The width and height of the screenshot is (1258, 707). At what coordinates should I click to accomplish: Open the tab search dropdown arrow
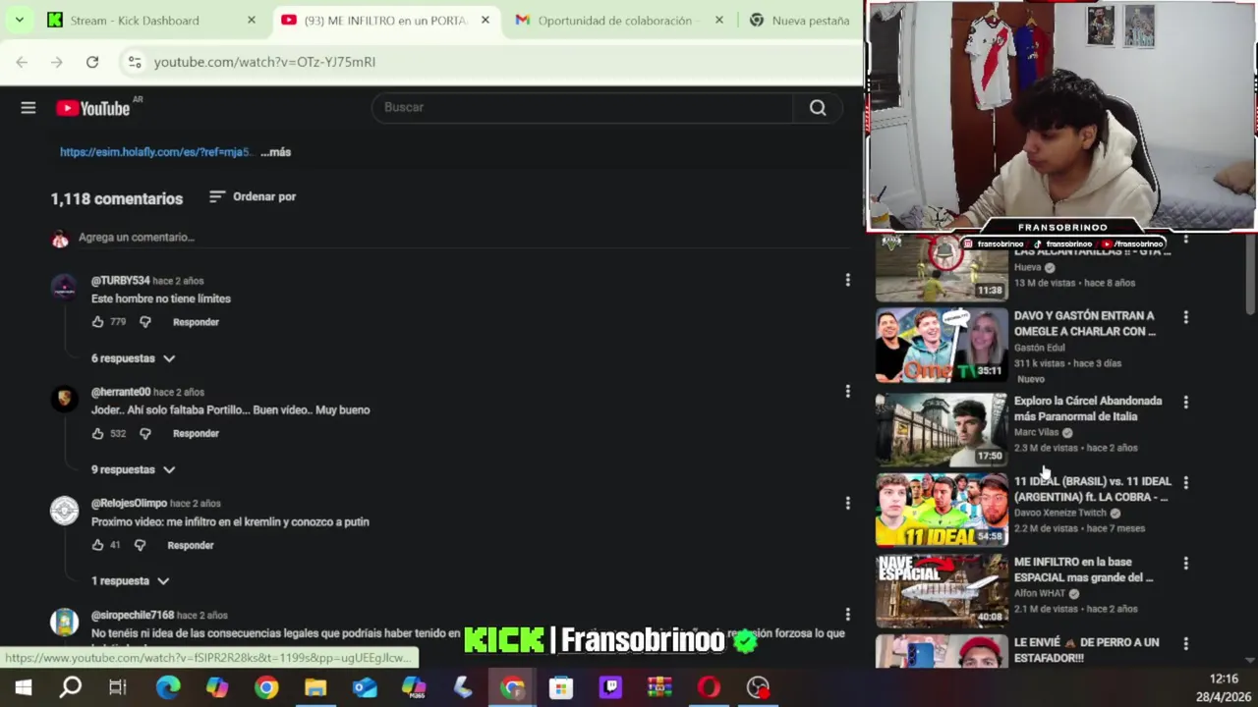[19, 20]
